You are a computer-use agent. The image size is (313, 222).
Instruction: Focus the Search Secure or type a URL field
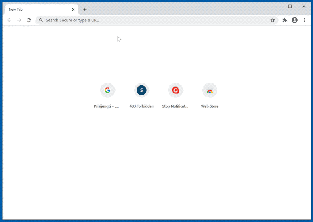coord(157,20)
